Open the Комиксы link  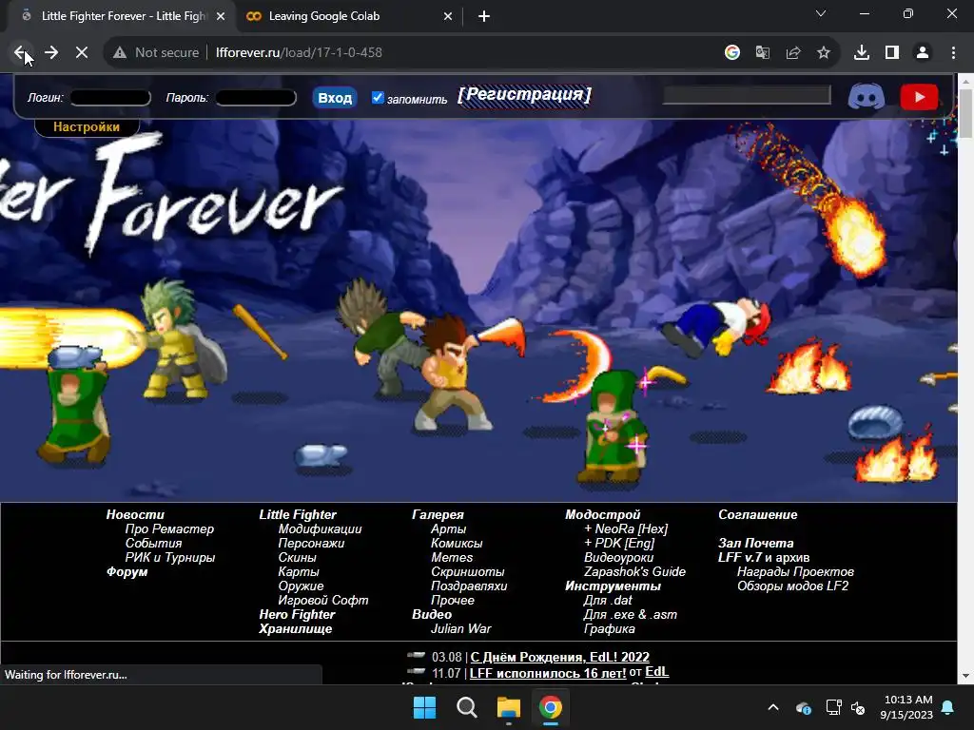[457, 543]
